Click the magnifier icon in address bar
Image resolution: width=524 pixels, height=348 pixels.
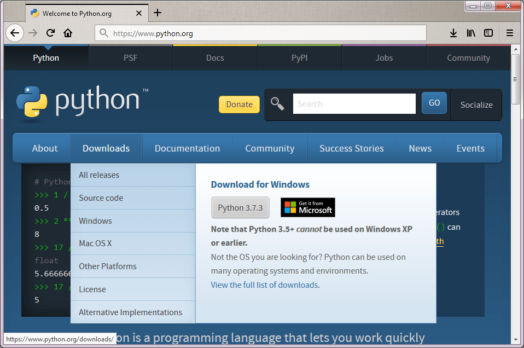click(104, 33)
